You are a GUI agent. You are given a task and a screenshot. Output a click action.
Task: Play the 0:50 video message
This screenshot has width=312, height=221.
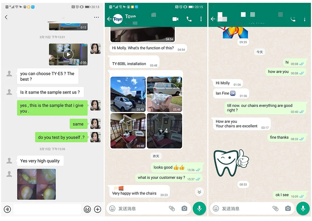point(68,55)
